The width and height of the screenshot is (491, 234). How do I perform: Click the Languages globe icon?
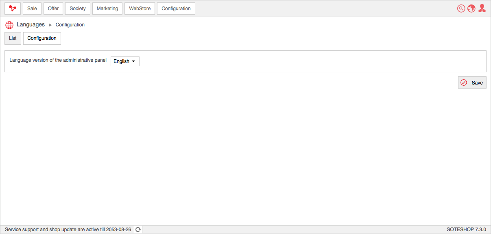point(10,25)
